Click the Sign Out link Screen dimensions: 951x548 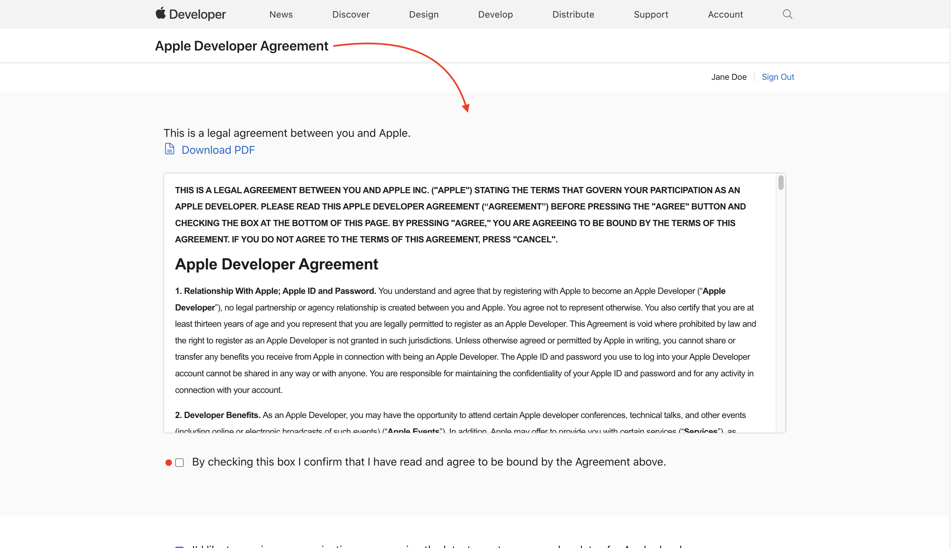[778, 77]
